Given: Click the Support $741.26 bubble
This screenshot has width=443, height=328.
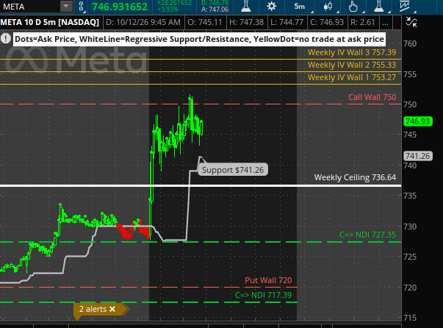Looking at the screenshot, I should (233, 170).
